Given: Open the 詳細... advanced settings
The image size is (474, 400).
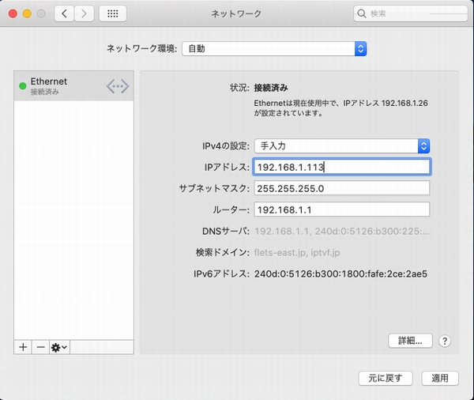Looking at the screenshot, I should pos(410,341).
